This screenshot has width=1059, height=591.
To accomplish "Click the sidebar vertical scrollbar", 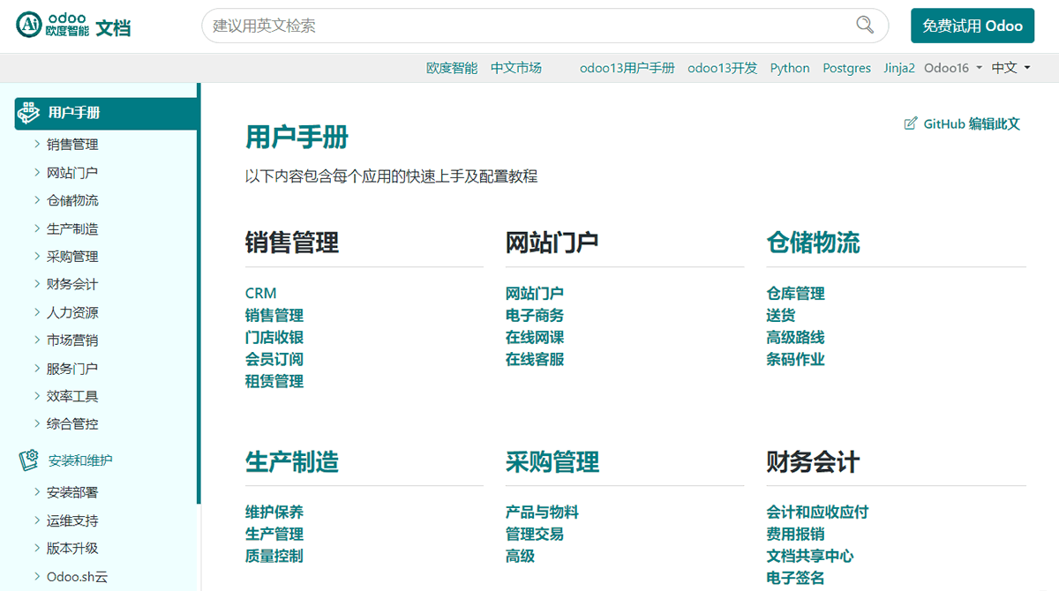I will point(199,291).
